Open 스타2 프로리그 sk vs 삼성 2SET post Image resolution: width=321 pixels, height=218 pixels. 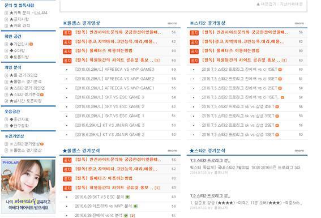click(x=238, y=125)
